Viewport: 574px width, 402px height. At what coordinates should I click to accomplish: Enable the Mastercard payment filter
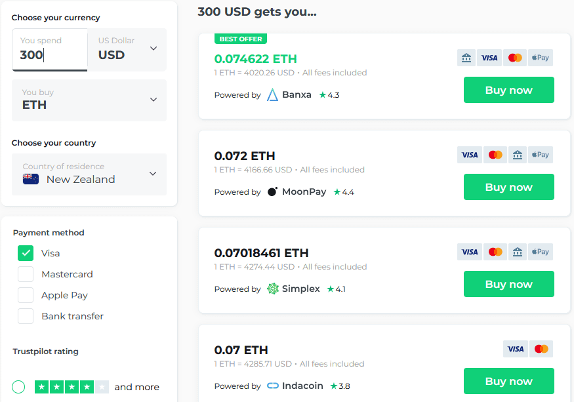point(26,273)
